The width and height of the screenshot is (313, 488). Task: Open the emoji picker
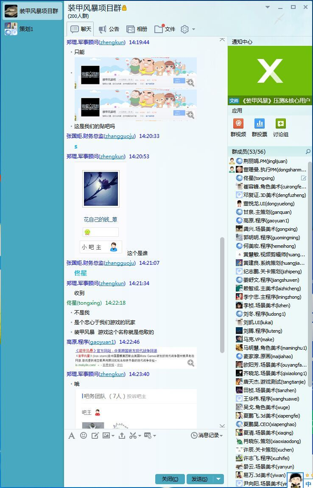pyautogui.click(x=84, y=435)
